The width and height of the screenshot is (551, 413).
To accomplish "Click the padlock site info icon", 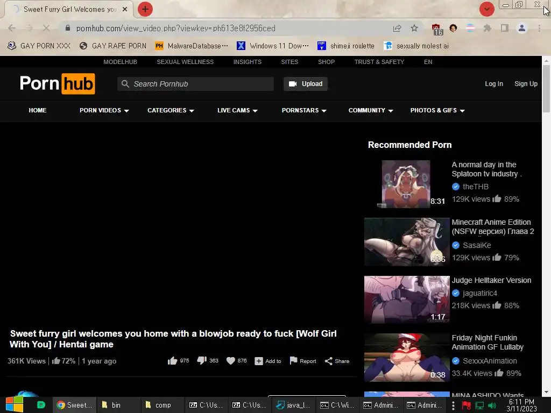I will (68, 28).
